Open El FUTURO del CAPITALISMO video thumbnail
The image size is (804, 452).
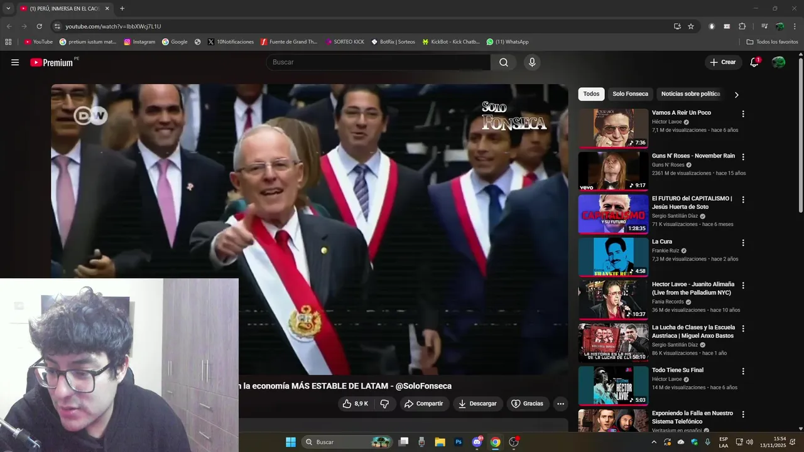(x=613, y=214)
